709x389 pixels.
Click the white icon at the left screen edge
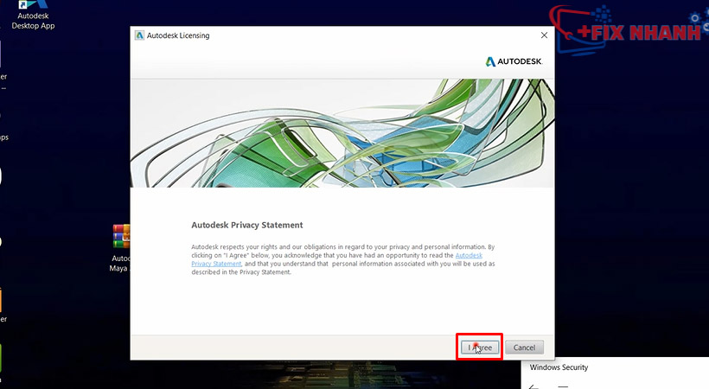coord(1,175)
